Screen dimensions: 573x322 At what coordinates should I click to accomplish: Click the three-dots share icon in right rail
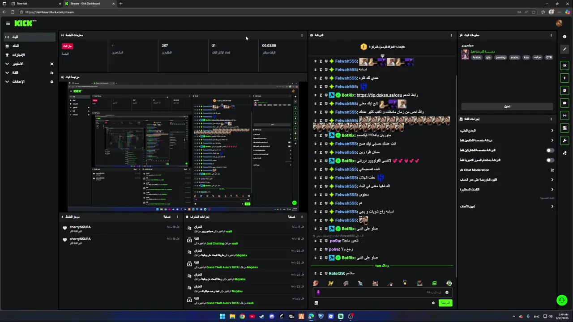pos(564,153)
